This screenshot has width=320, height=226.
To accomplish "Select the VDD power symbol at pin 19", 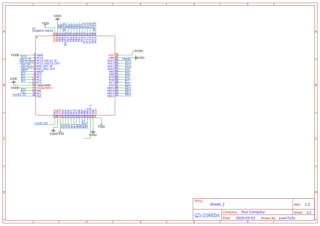I will [x=60, y=133].
